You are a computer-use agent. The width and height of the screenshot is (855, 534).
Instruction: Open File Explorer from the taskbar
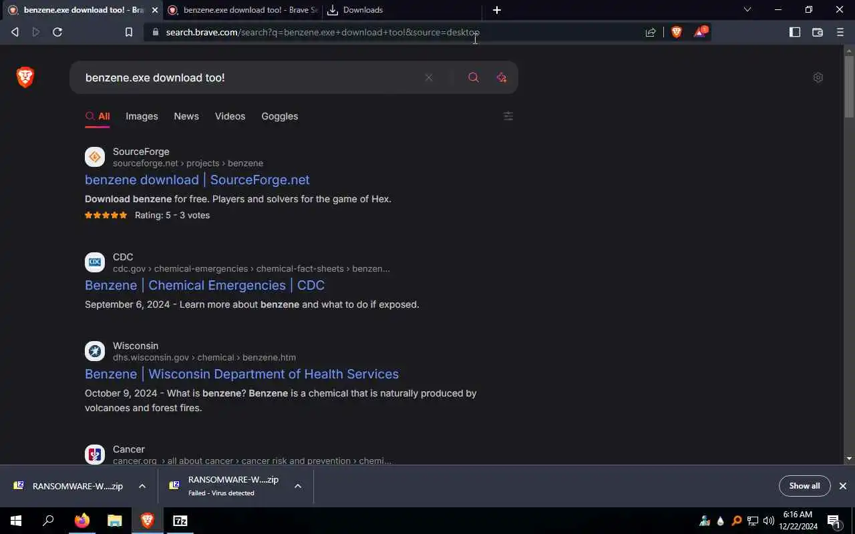(115, 521)
